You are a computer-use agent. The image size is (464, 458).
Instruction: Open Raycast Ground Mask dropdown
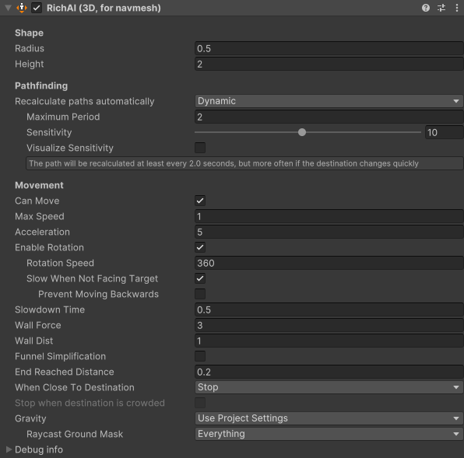click(x=329, y=434)
